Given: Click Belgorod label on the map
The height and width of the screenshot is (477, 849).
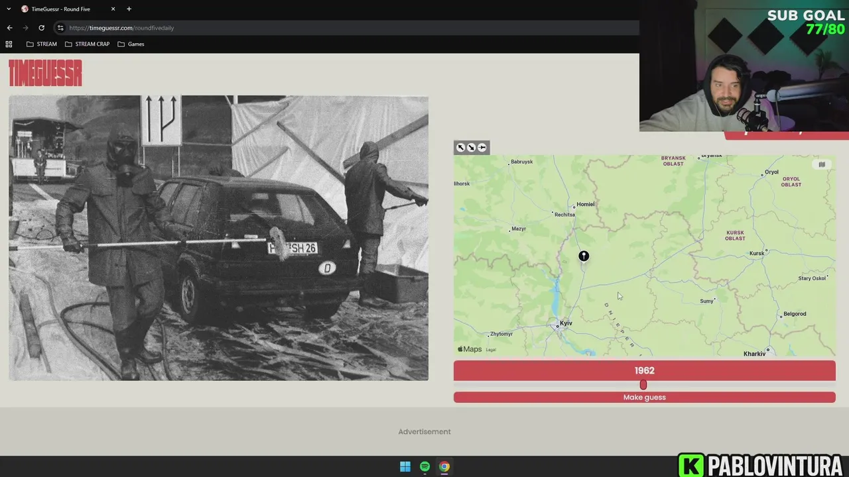Looking at the screenshot, I should click(x=795, y=314).
